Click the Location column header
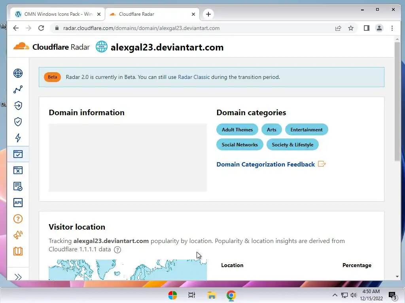The image size is (405, 303). pyautogui.click(x=232, y=265)
